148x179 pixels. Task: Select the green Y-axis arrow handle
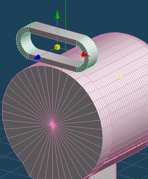(x=57, y=15)
